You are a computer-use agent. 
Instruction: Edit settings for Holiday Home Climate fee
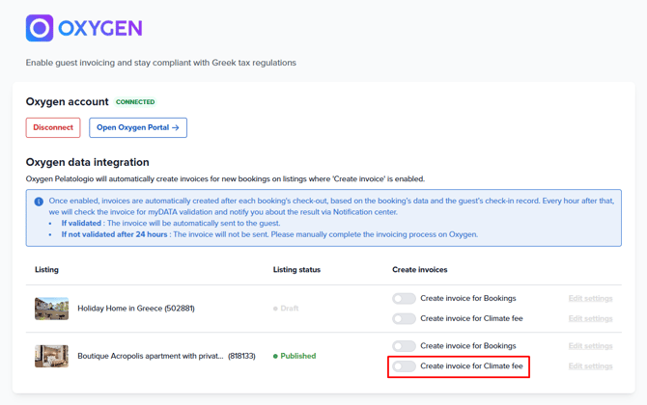(590, 318)
